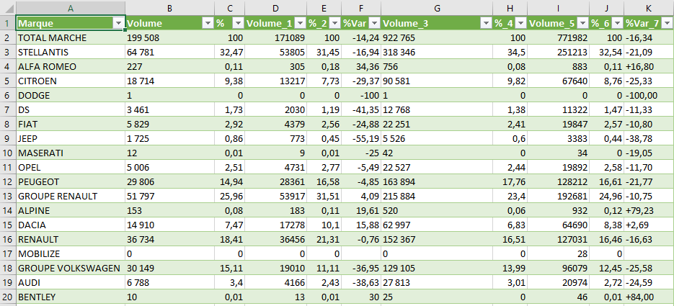The width and height of the screenshot is (674, 306).
Task: Open the Volume column filter dropdown
Action: (x=208, y=24)
